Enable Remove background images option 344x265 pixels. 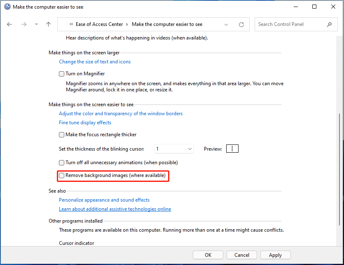click(61, 175)
